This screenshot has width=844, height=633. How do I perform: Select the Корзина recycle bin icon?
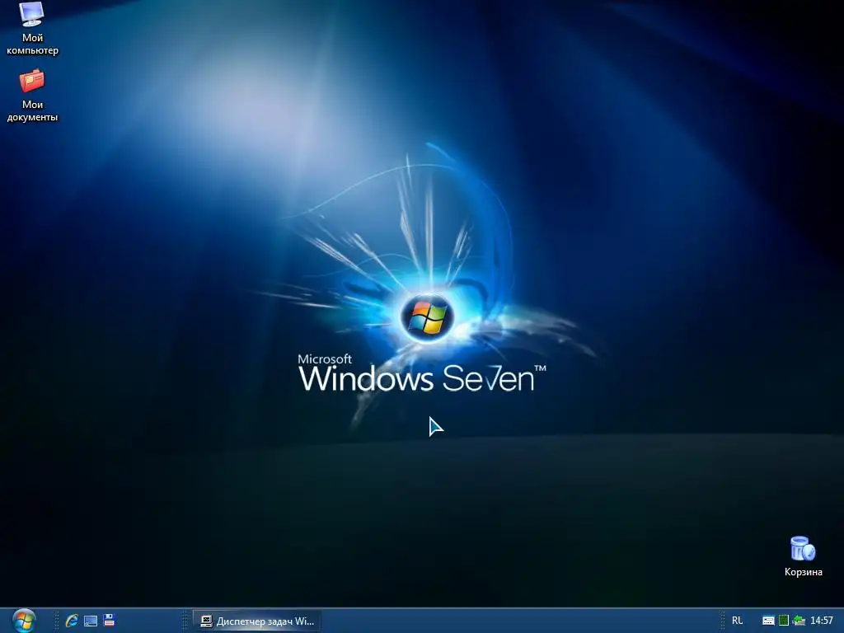[x=803, y=556]
